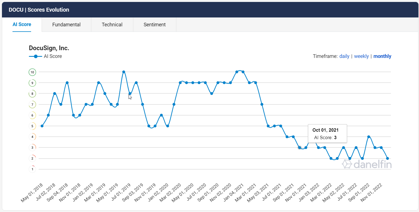Click the Timeframe: label
This screenshot has width=419, height=212.
tap(325, 56)
